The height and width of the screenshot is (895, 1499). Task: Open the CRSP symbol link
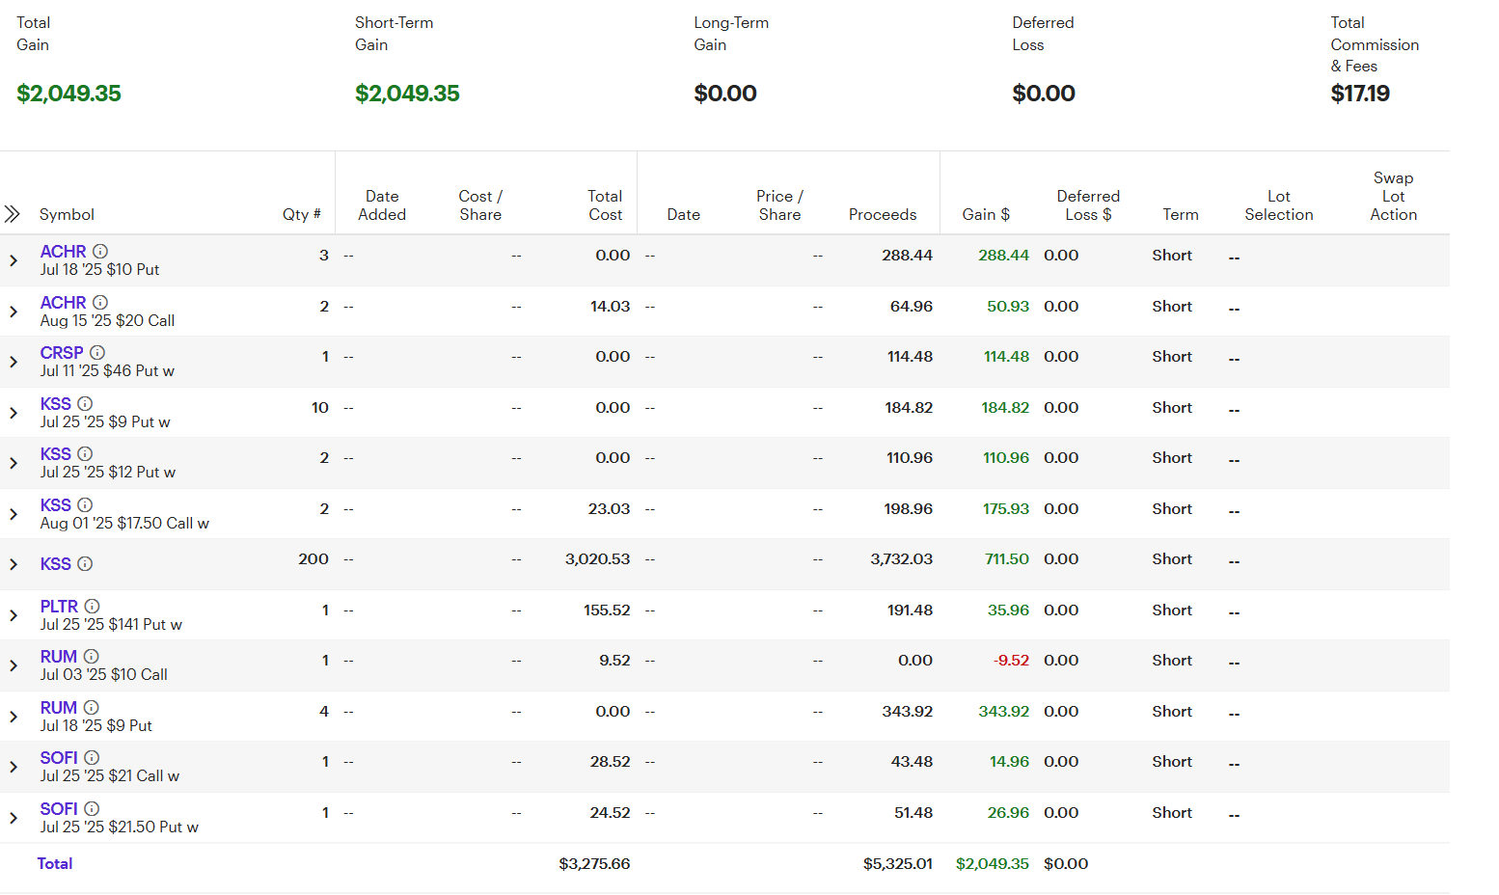click(x=62, y=353)
